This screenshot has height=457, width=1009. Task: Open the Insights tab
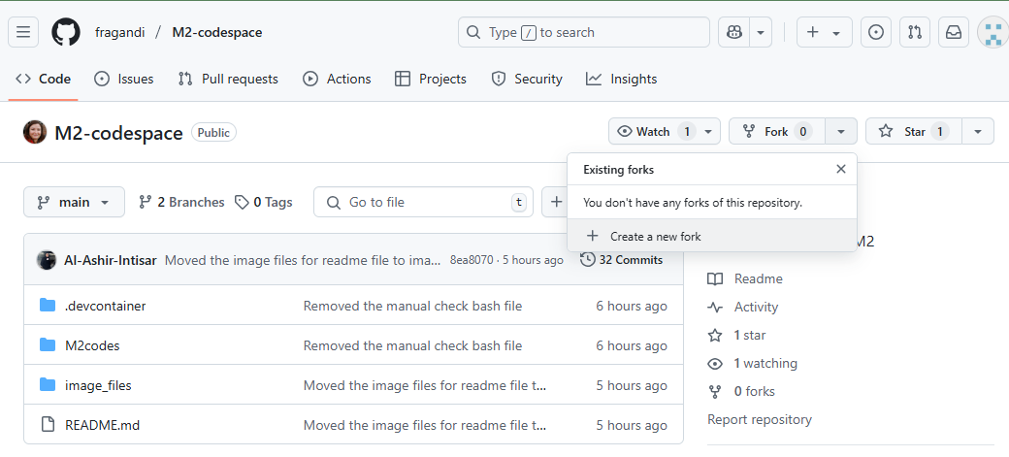622,79
